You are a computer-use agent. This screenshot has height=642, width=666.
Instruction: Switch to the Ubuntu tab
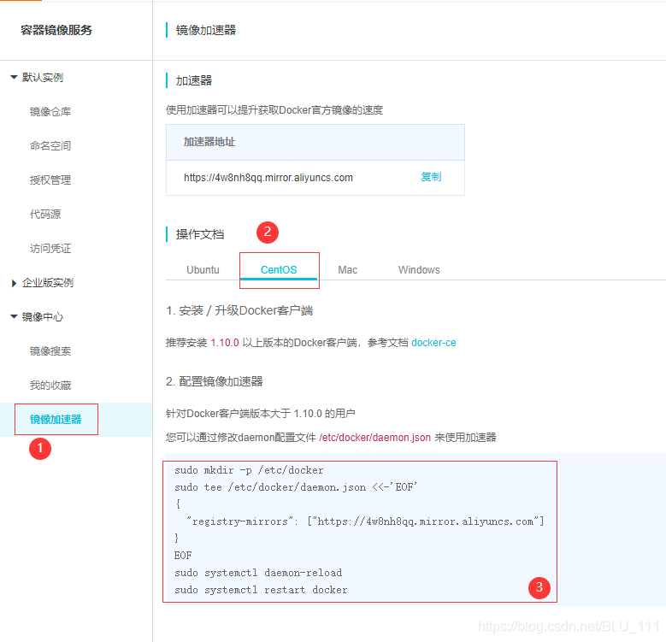(x=203, y=270)
